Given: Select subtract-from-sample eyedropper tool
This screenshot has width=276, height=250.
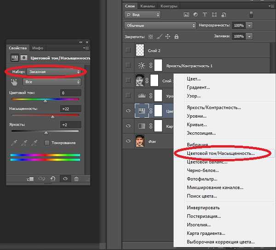Looking at the screenshot, I should (34, 143).
